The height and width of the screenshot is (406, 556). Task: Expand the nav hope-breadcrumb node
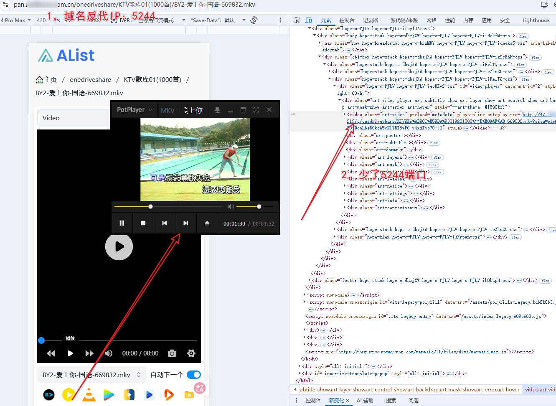point(320,43)
